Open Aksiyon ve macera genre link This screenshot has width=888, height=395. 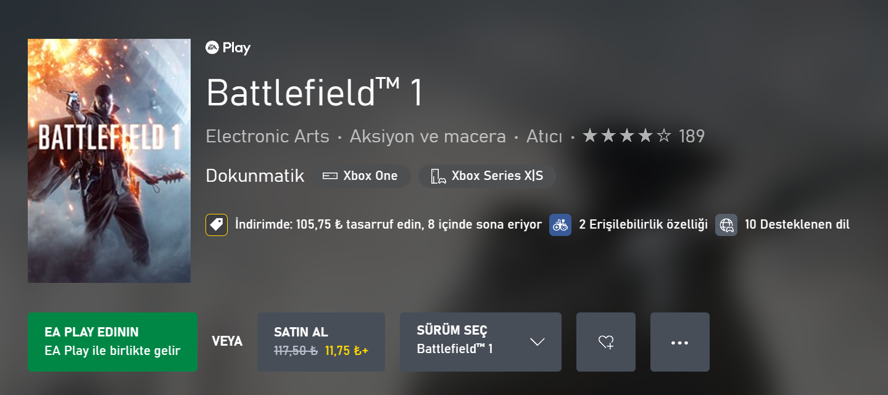428,136
